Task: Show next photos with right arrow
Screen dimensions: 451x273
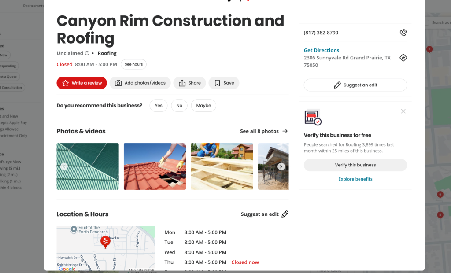Action: point(281,166)
